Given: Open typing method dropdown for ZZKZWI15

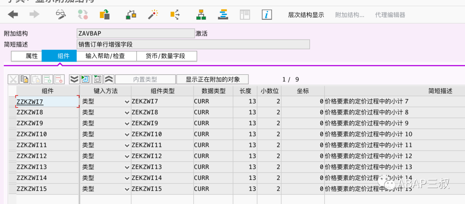Looking at the screenshot, I should pyautogui.click(x=127, y=189).
